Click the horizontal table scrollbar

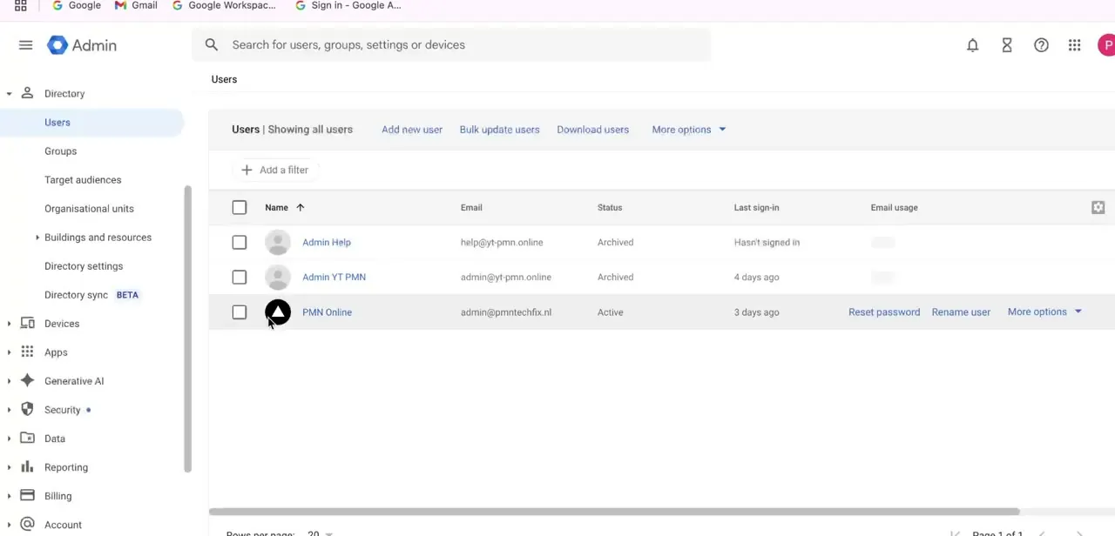[x=614, y=512]
